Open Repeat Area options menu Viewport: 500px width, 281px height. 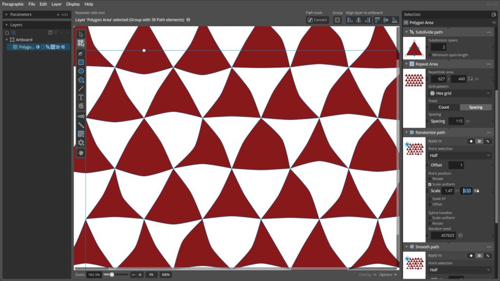click(489, 64)
